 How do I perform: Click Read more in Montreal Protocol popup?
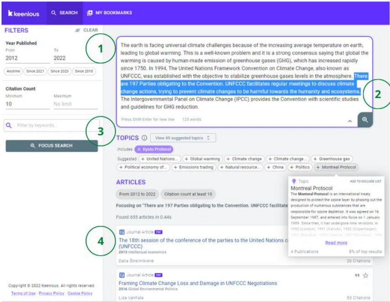(x=336, y=243)
